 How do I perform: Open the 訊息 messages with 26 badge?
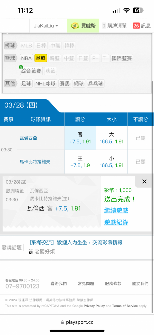click(142, 26)
